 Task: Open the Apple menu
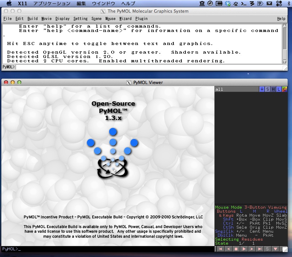tap(9, 3)
